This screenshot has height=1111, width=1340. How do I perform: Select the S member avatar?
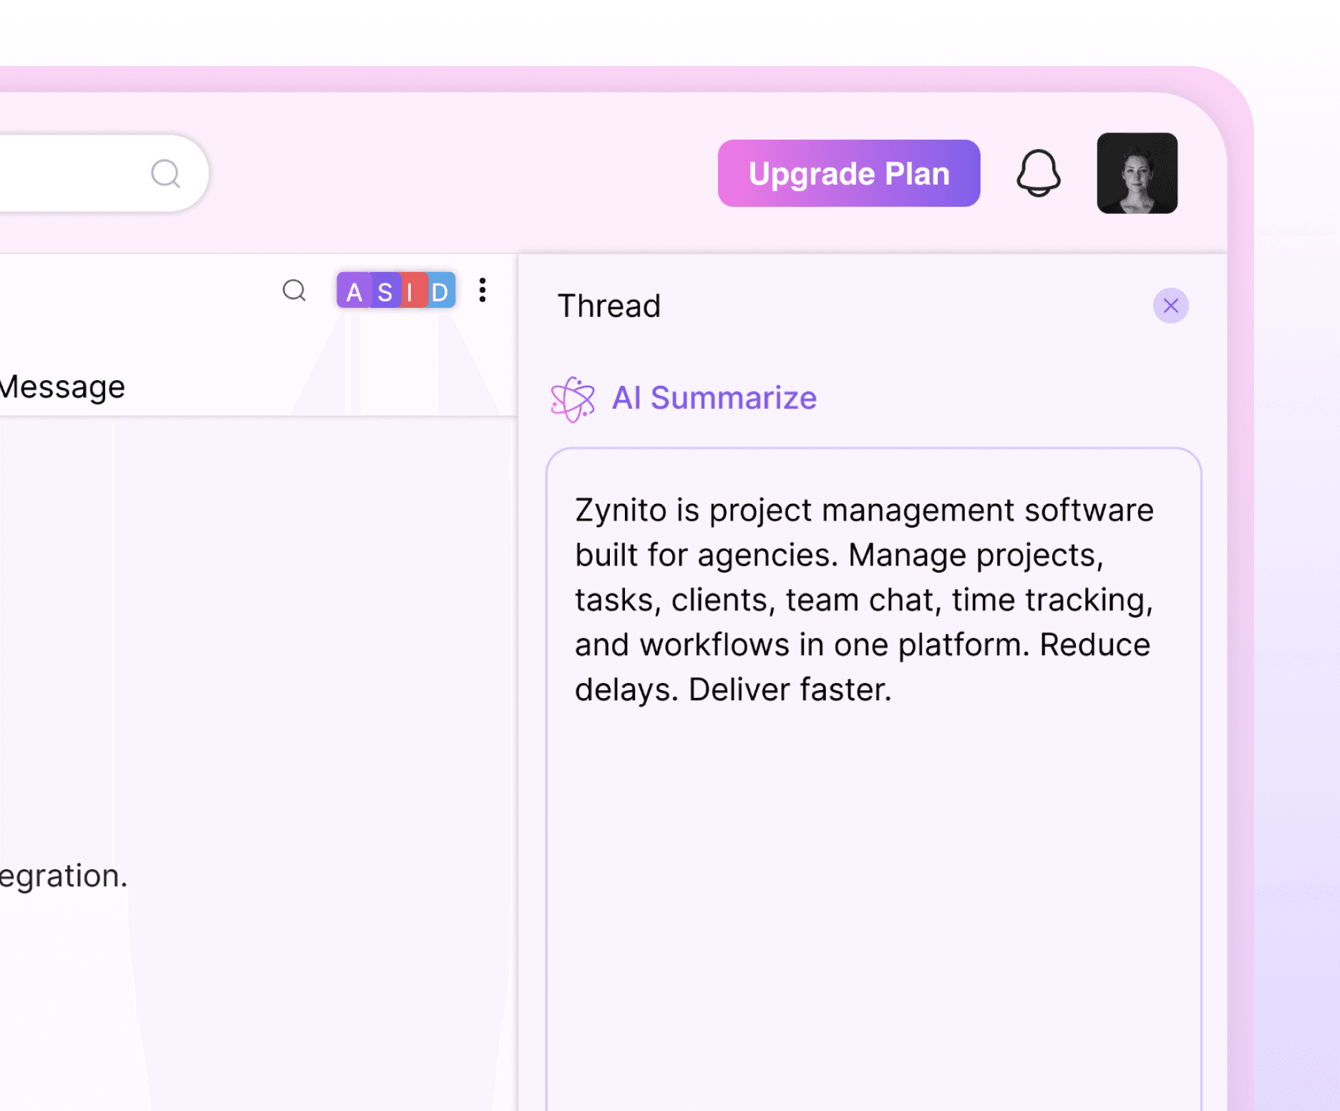[x=385, y=290]
